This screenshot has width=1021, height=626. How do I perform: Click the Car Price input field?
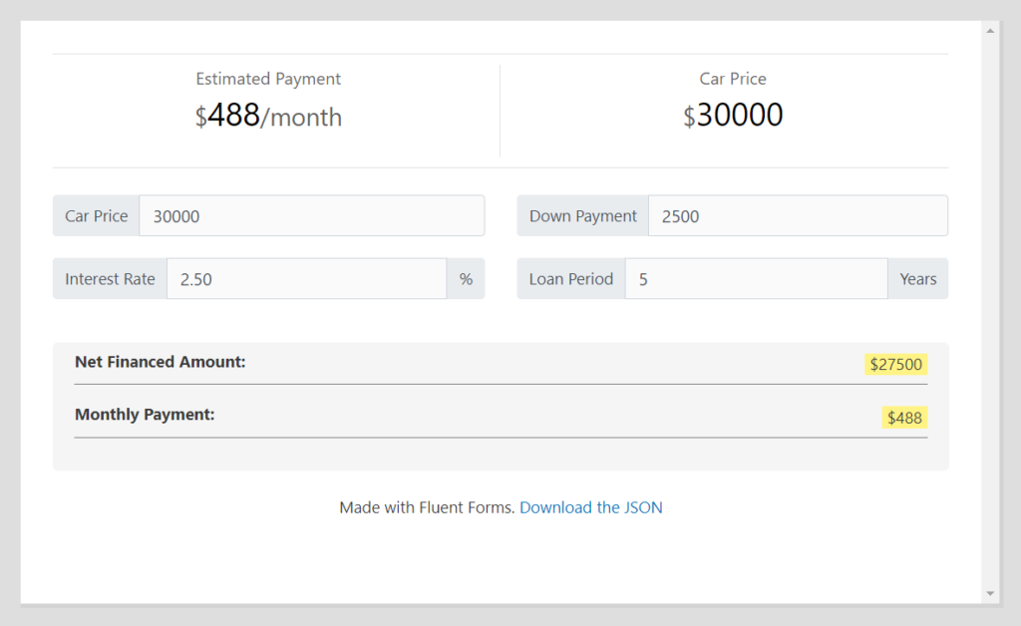[x=309, y=215]
